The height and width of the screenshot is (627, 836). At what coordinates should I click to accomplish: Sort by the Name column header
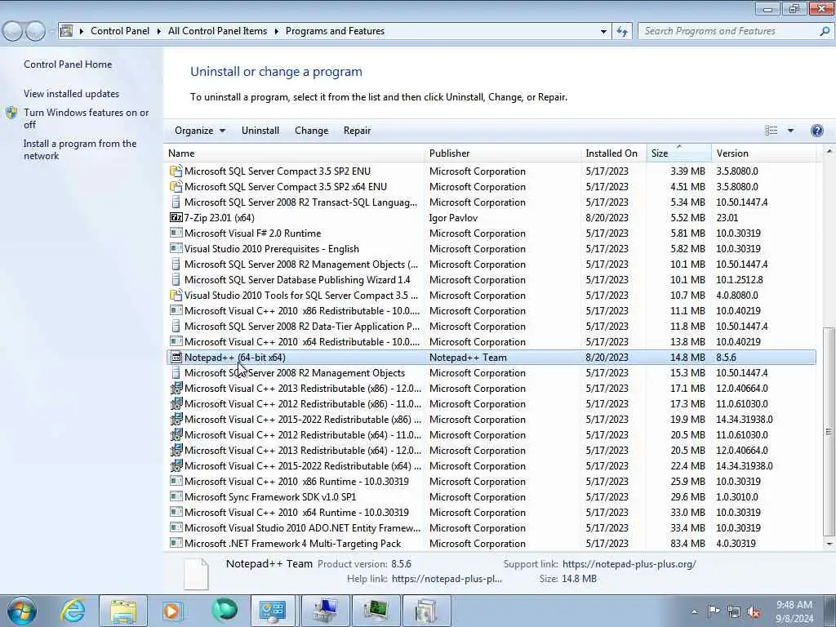(294, 153)
